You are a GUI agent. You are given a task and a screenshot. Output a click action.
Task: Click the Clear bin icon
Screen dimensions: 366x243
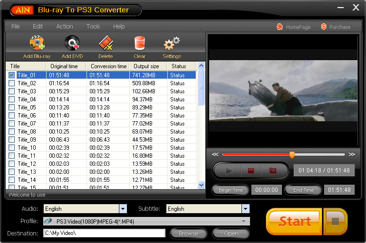tap(140, 43)
